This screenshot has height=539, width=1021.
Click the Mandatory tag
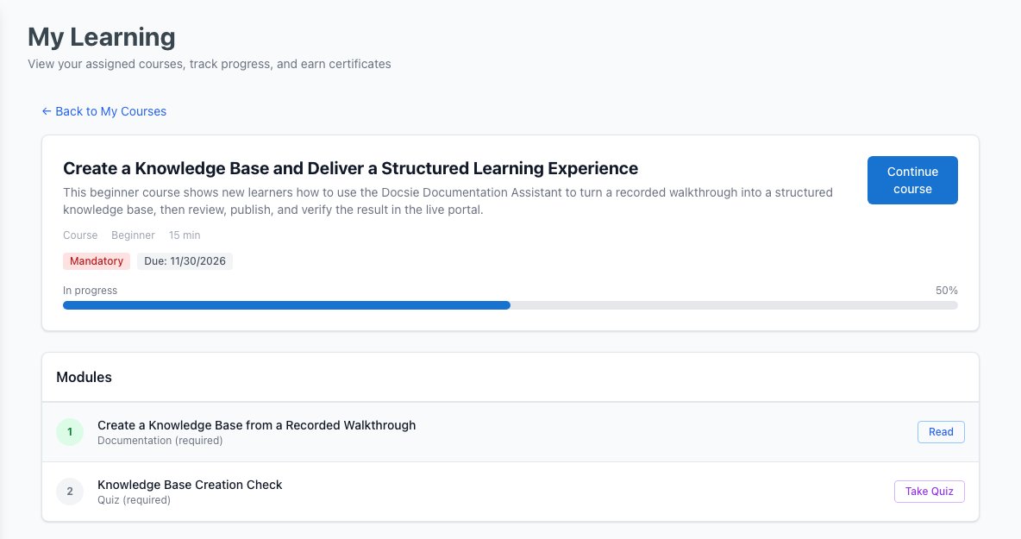[97, 261]
